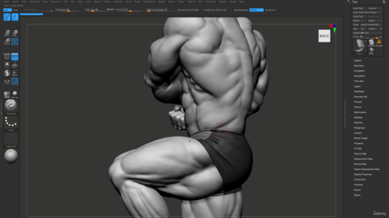This screenshot has width=389, height=218.
Task: Open the Alpha Off selector
Action: coord(11,140)
